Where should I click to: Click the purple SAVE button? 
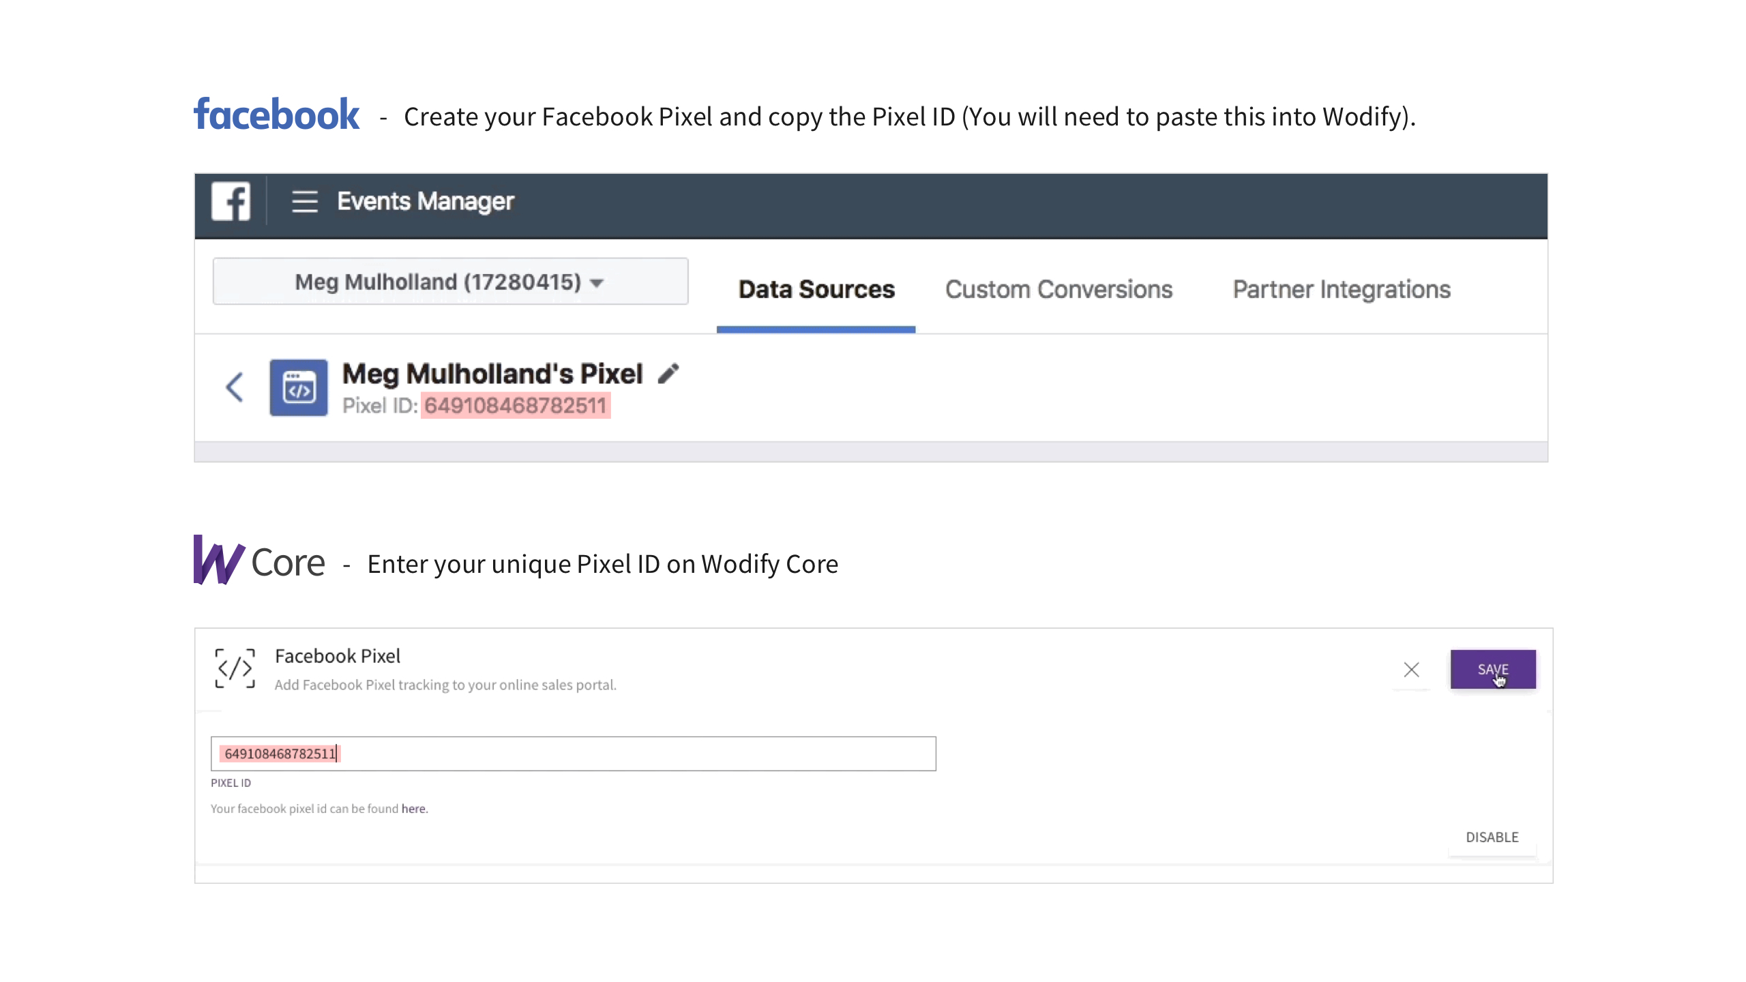[1493, 669]
